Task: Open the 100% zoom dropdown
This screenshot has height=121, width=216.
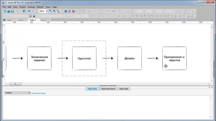Action: [47, 11]
